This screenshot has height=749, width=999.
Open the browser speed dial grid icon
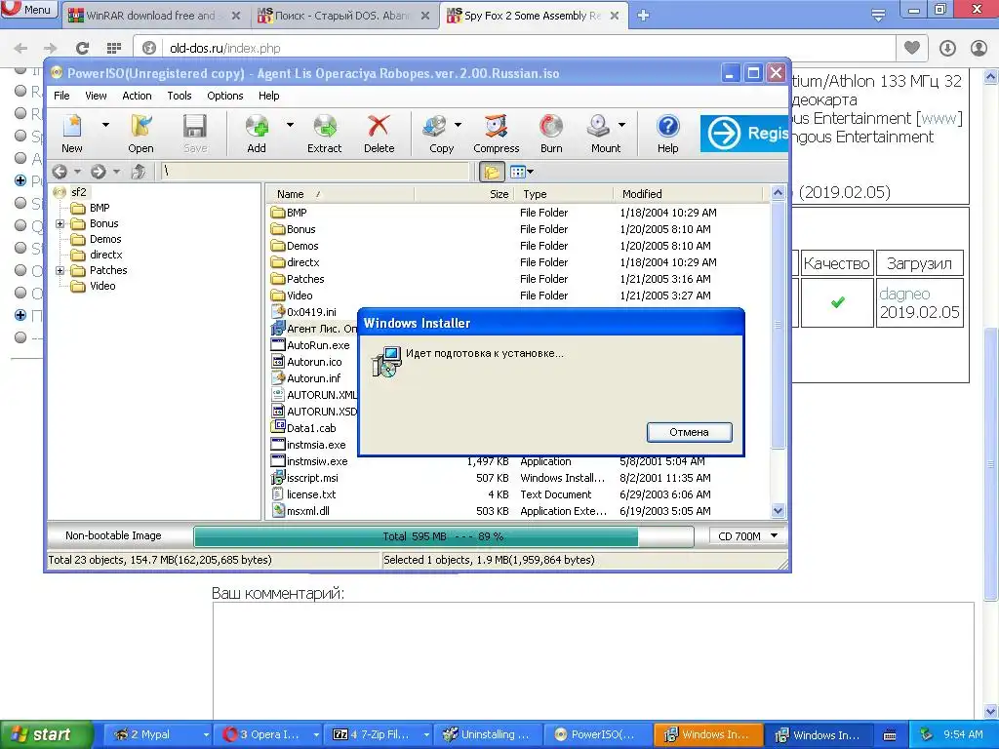tap(114, 48)
